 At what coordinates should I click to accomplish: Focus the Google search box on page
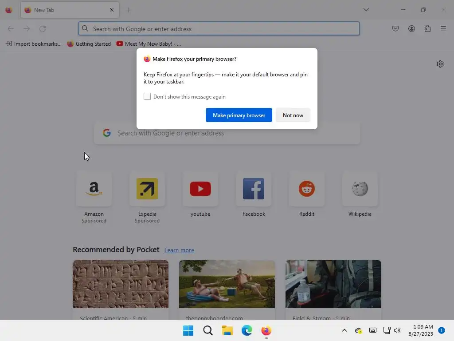[x=227, y=133]
